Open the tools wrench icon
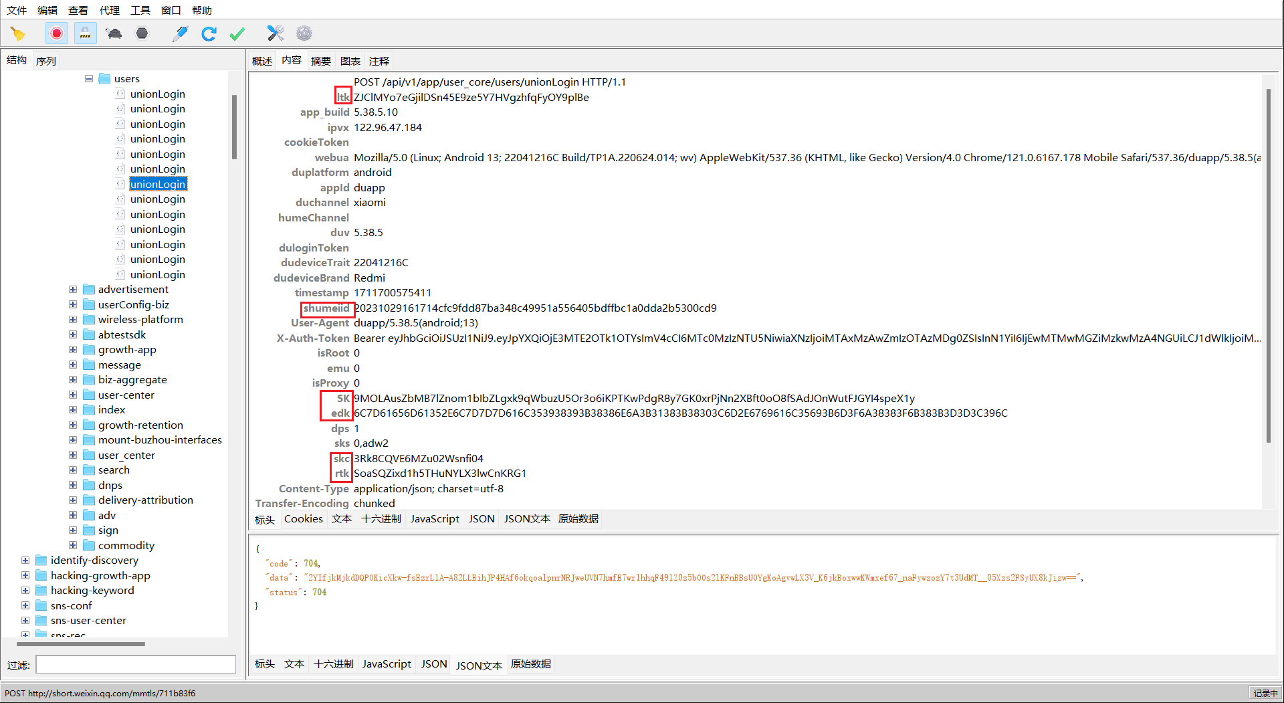This screenshot has width=1284, height=703. pyautogui.click(x=276, y=33)
